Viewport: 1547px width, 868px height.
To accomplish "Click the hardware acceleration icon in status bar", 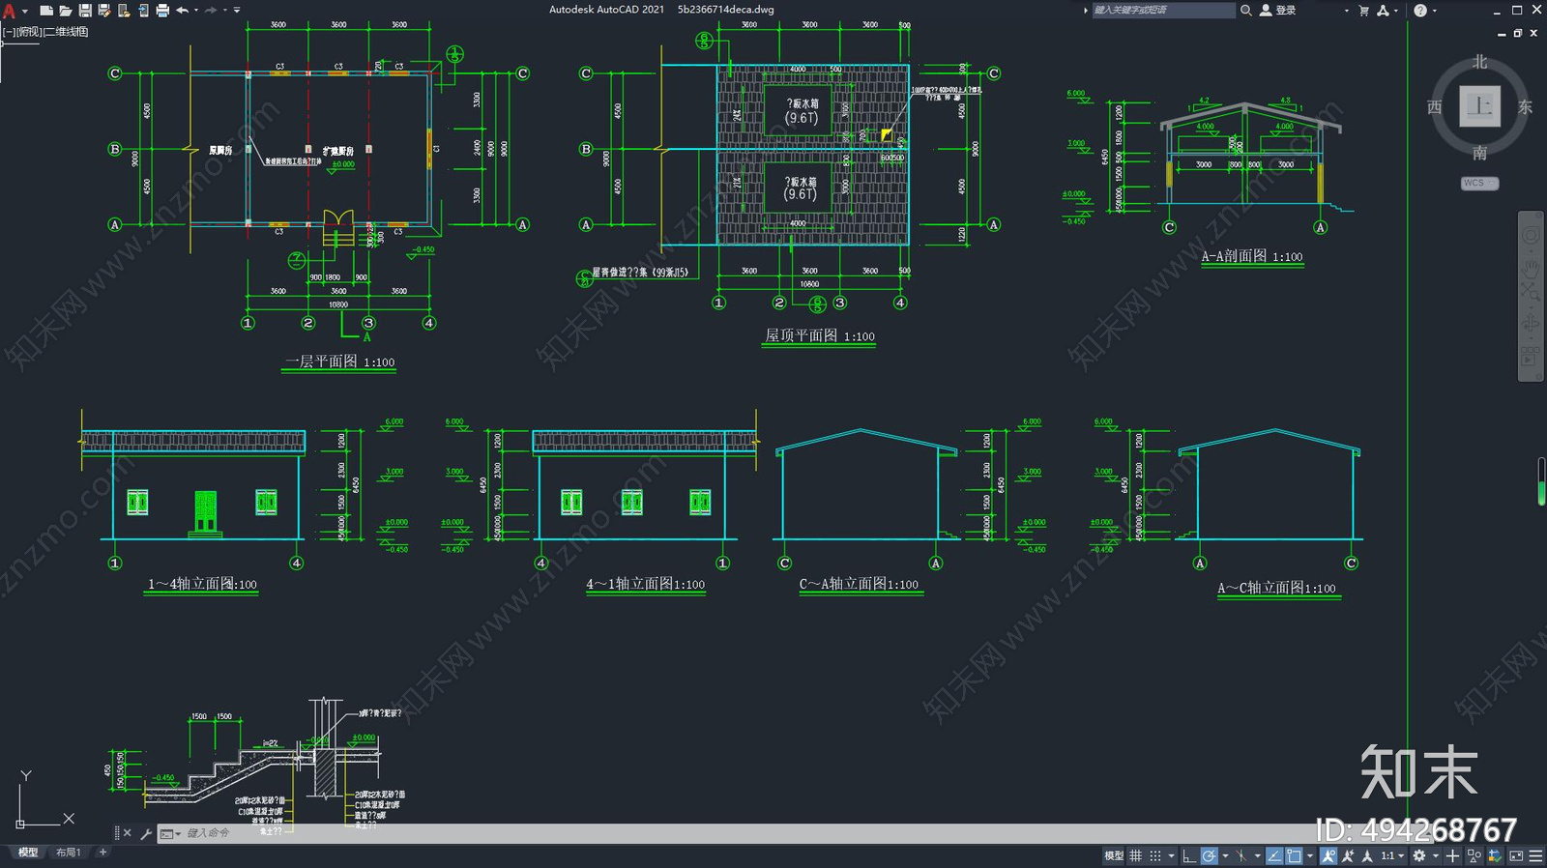I will tap(1495, 856).
